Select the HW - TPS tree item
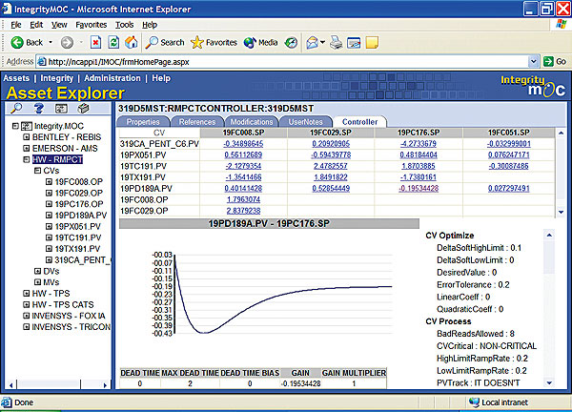The image size is (572, 412). tap(51, 294)
